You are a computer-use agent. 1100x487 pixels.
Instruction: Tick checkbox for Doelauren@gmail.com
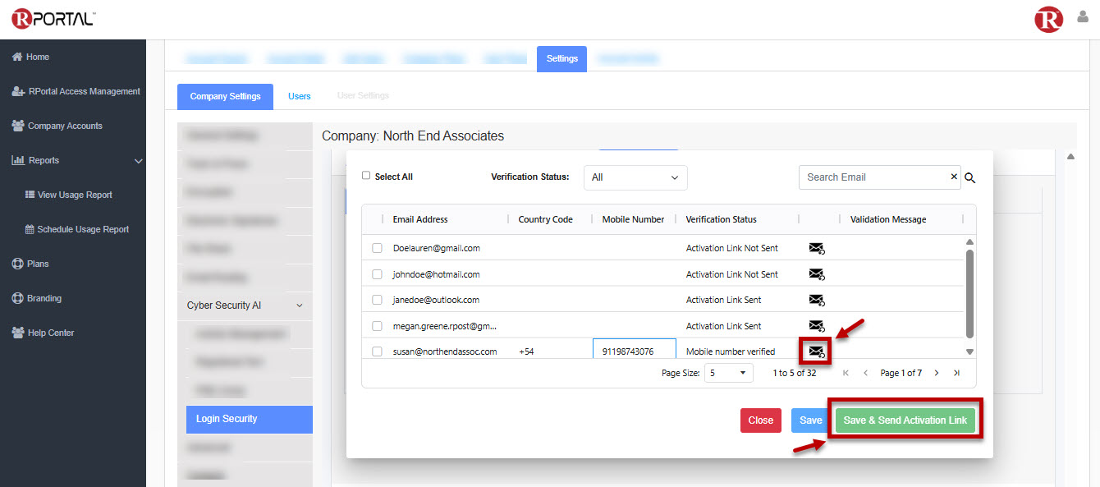point(377,248)
